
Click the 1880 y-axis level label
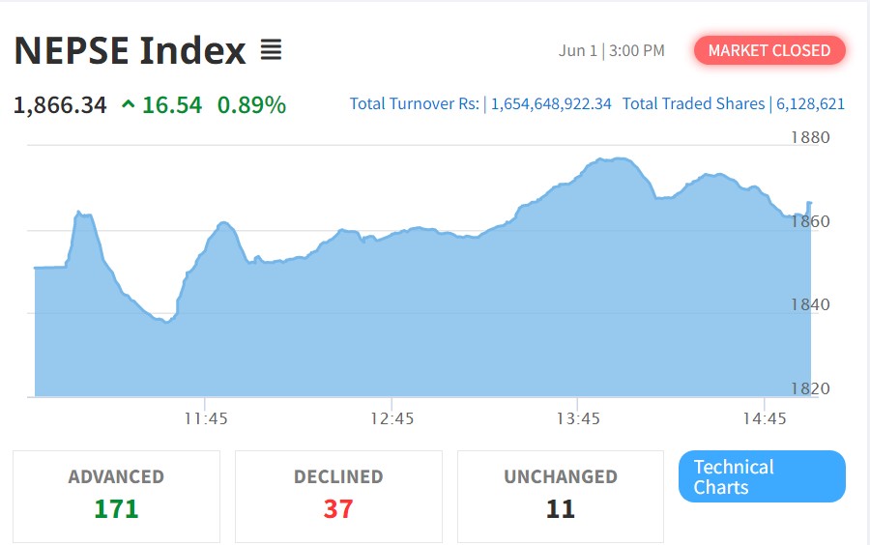point(810,137)
